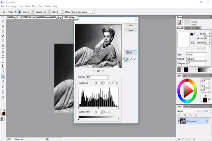The image size is (212, 141).
Task: Expand the Jitter dropdown arrow
Action: (x=62, y=12)
